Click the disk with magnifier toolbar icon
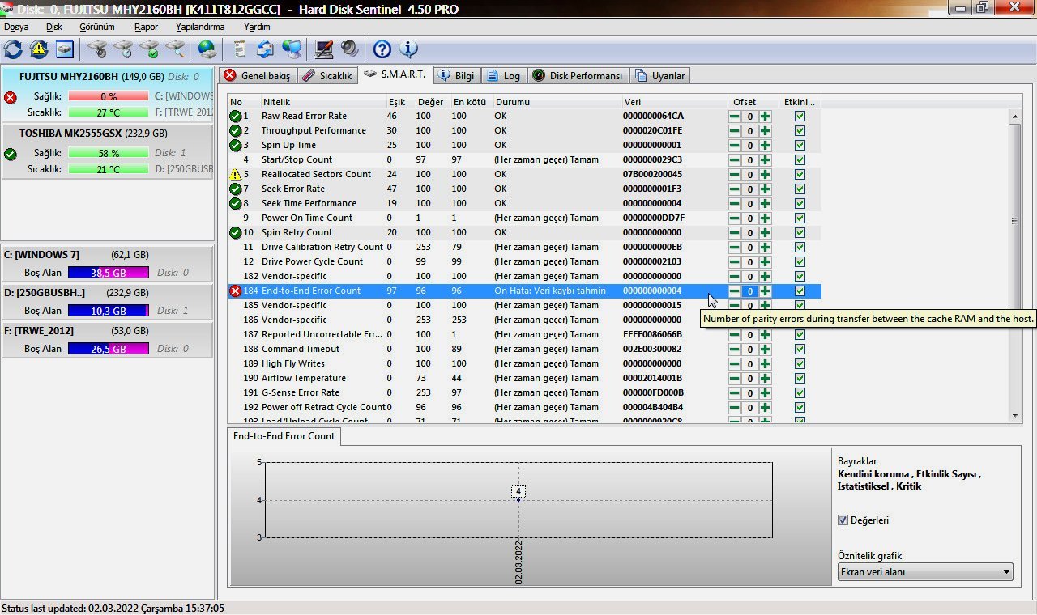Viewport: 1037px width, 615px height. [175, 49]
